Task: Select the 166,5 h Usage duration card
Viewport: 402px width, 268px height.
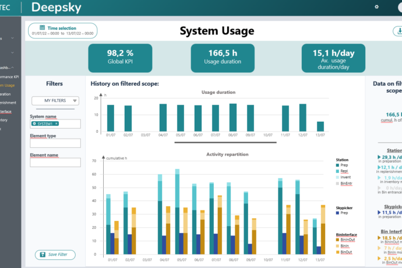Action: coord(223,58)
